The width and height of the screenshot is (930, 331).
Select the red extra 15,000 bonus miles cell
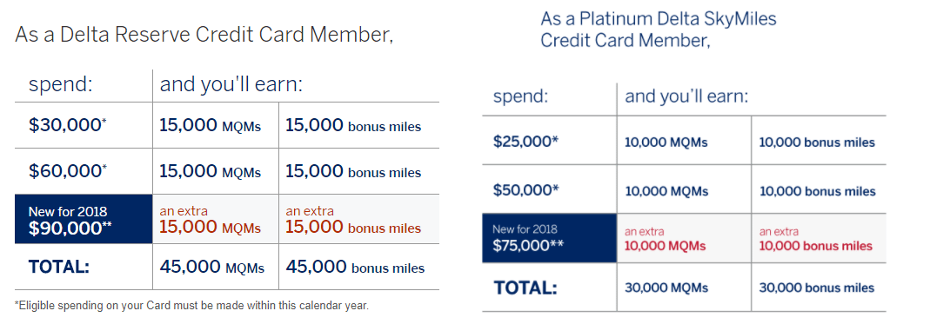tap(359, 219)
